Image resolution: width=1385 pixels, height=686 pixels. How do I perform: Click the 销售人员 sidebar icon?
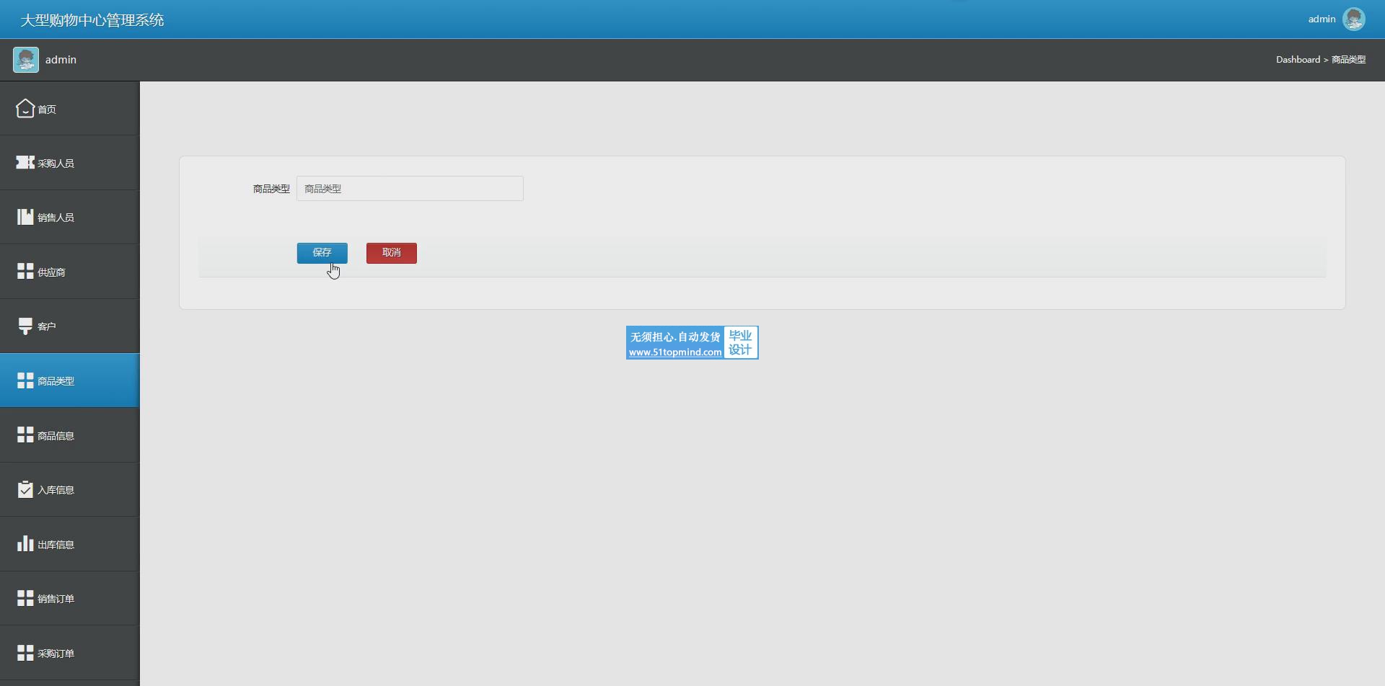point(25,217)
